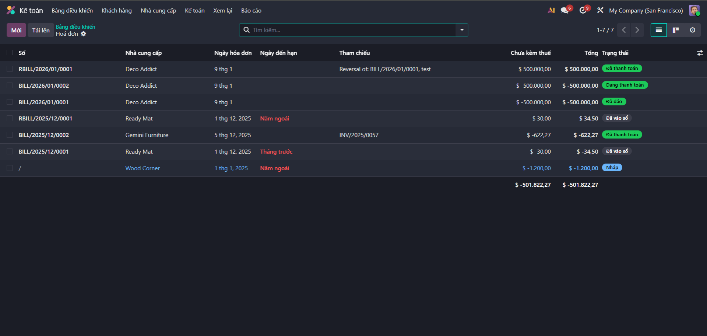Click the debug tools wrench icon
The image size is (707, 336).
click(x=600, y=10)
